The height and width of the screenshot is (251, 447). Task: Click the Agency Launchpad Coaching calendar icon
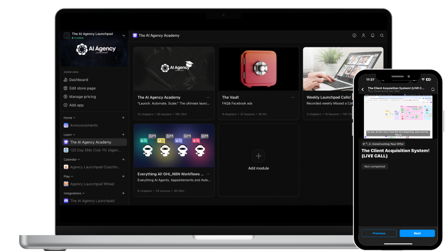66,167
